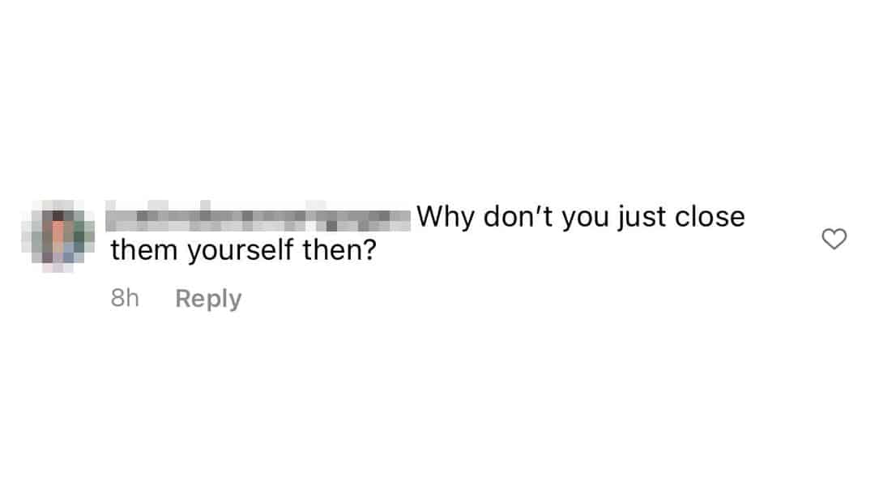Image resolution: width=875 pixels, height=493 pixels.
Task: Select the word 'don't' in the comment
Action: [518, 216]
